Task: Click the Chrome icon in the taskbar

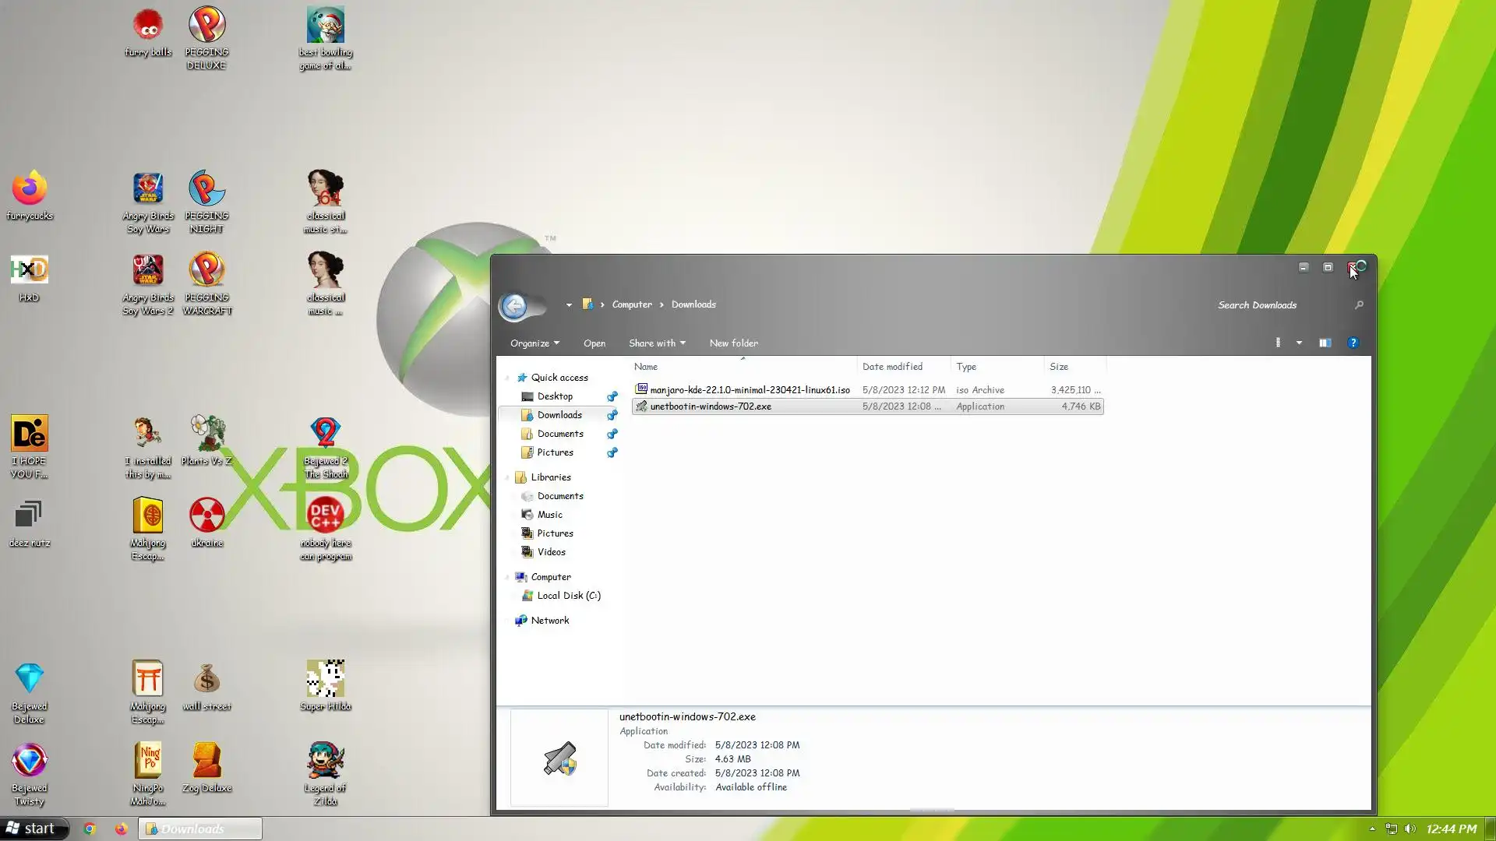Action: (x=90, y=829)
